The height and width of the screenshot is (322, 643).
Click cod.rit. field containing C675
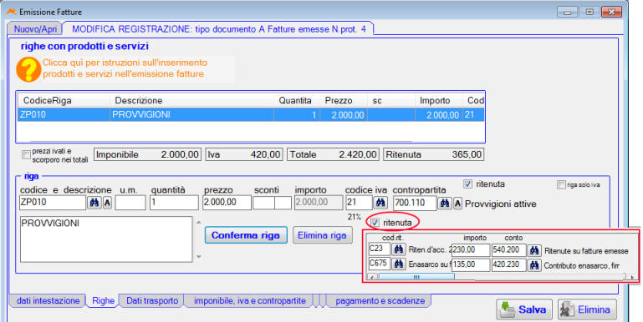coord(379,264)
